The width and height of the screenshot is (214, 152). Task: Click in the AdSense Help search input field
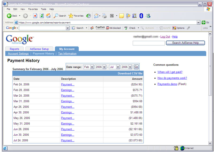pyautogui.click(x=149, y=43)
